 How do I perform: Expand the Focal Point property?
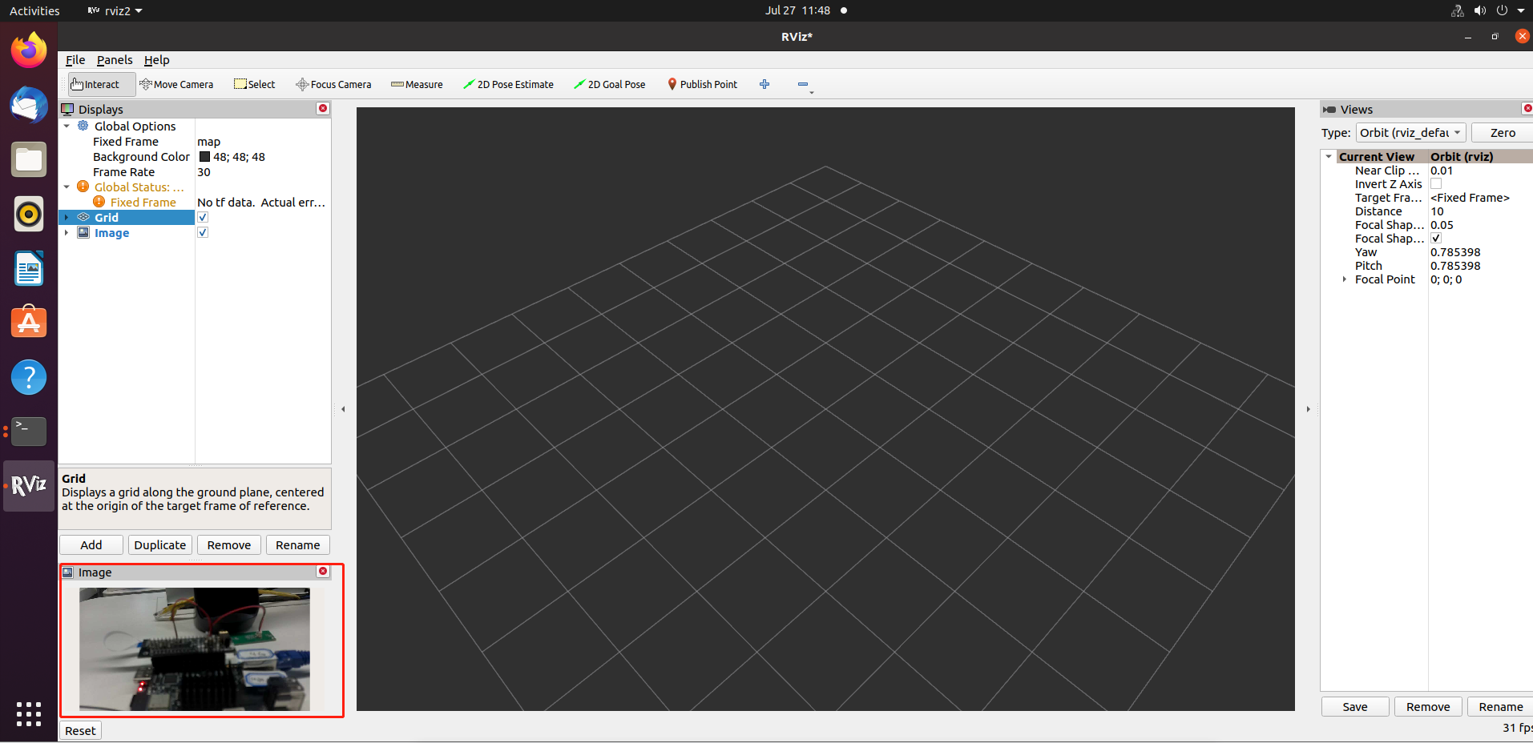pos(1345,279)
